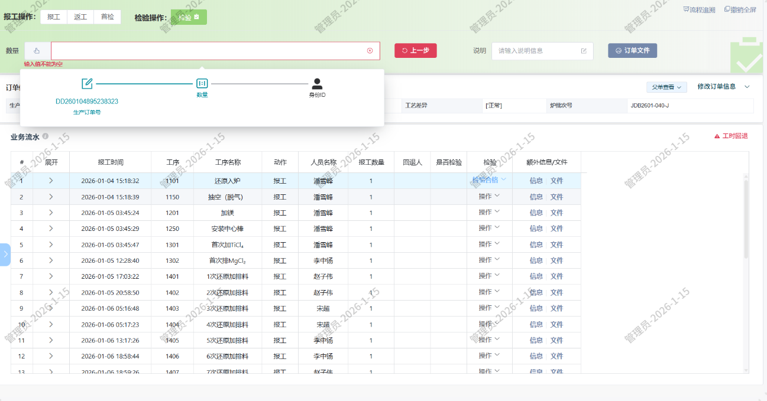The image size is (767, 401).
Task: Click the clear icon in quantity field
Action: pos(370,51)
